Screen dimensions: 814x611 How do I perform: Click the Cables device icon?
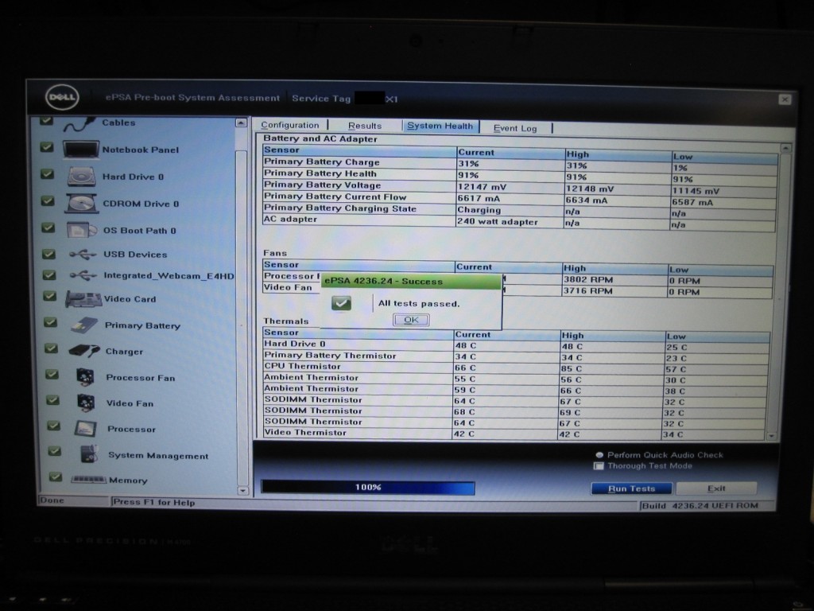pos(79,123)
